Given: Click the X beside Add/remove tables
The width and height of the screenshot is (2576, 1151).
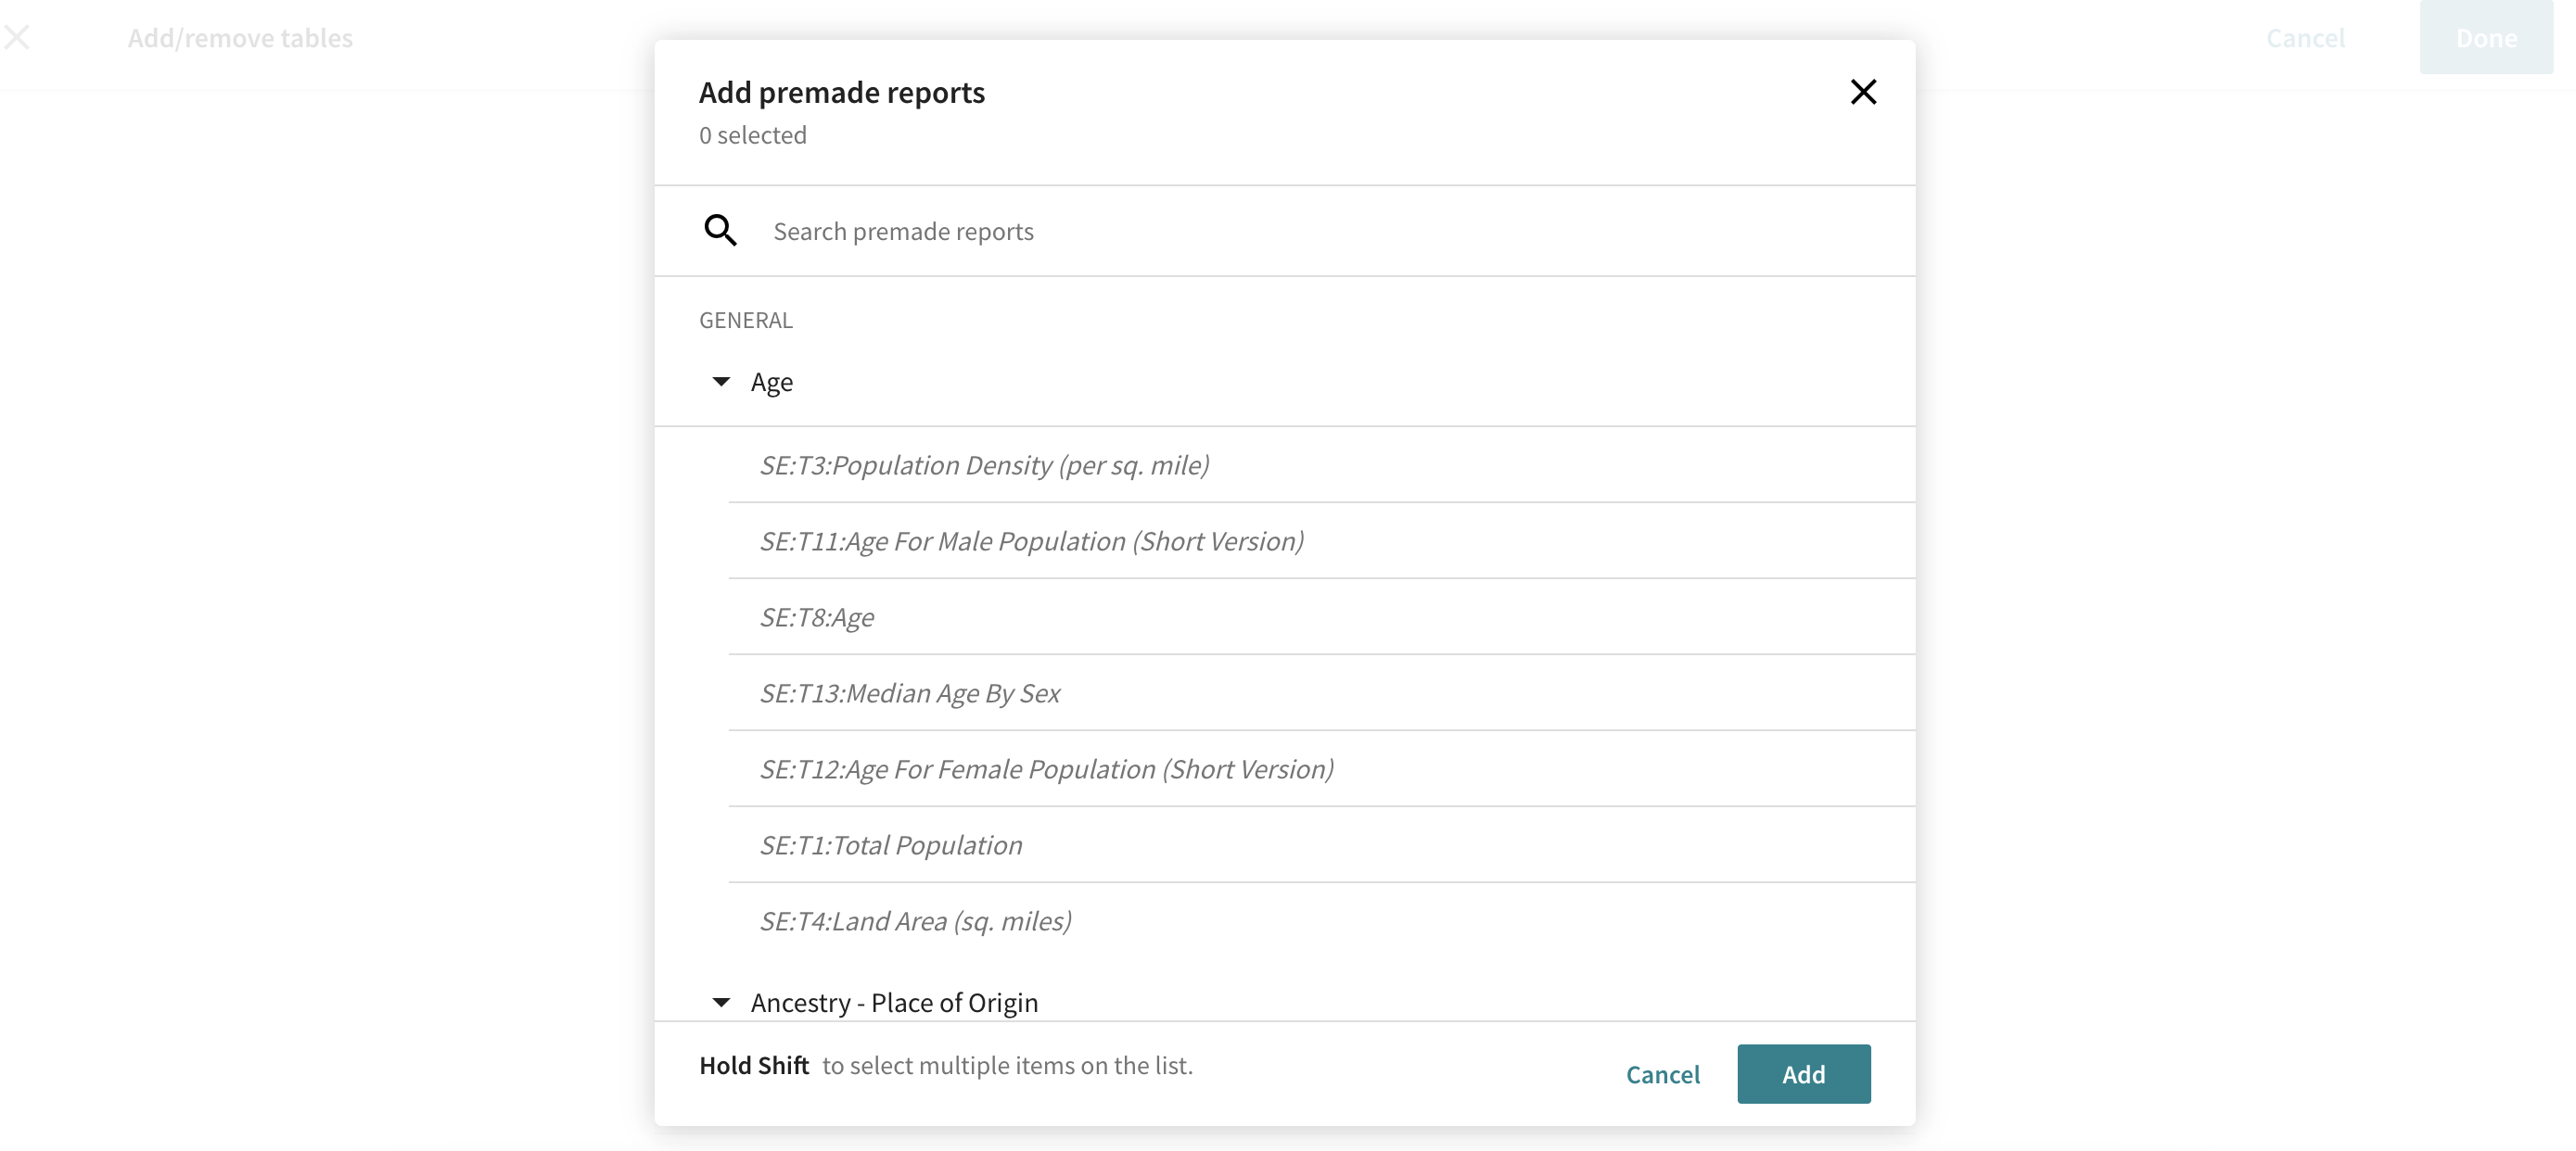Looking at the screenshot, I should [x=17, y=38].
